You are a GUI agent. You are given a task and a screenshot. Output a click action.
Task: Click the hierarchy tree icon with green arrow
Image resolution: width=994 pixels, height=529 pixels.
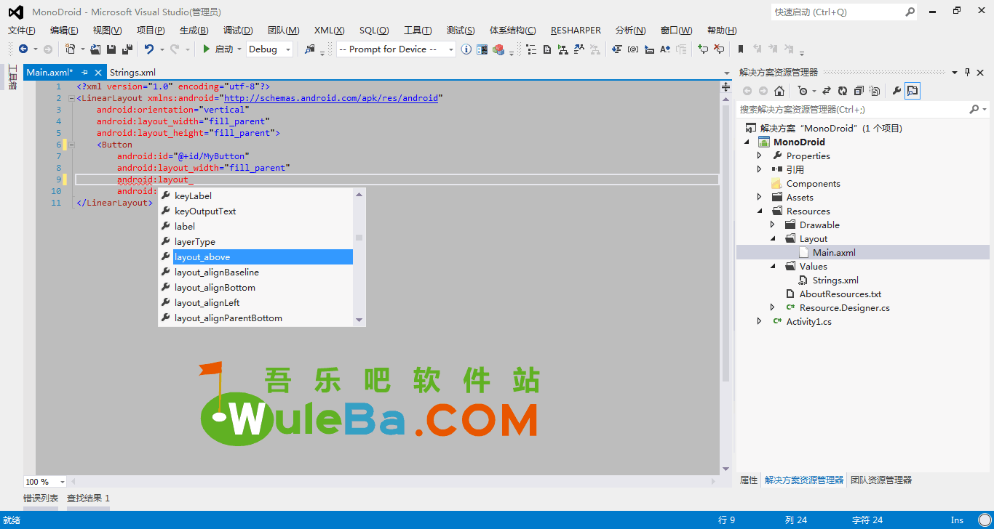click(562, 49)
